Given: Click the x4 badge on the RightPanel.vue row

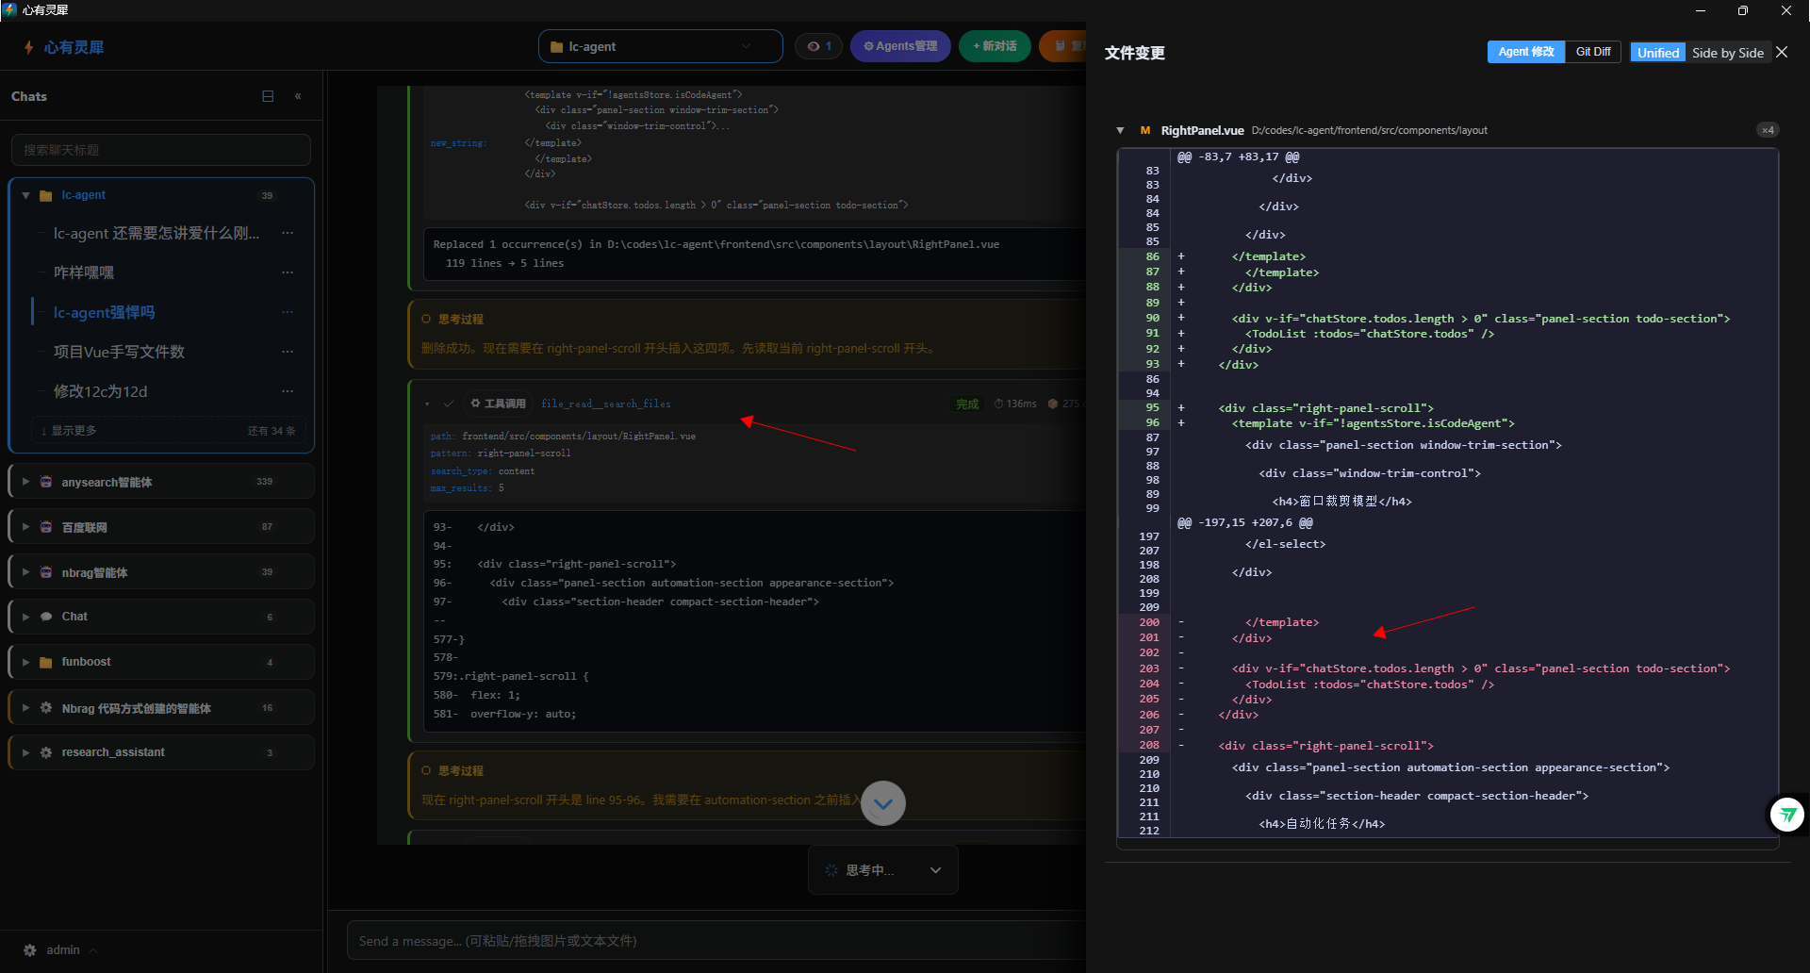Looking at the screenshot, I should tap(1768, 130).
